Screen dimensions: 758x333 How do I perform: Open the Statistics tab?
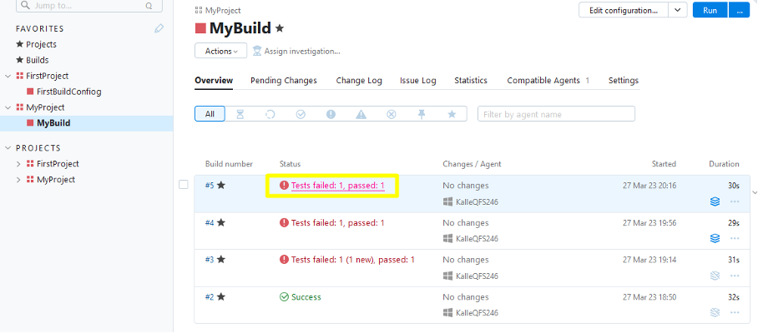pyautogui.click(x=470, y=81)
